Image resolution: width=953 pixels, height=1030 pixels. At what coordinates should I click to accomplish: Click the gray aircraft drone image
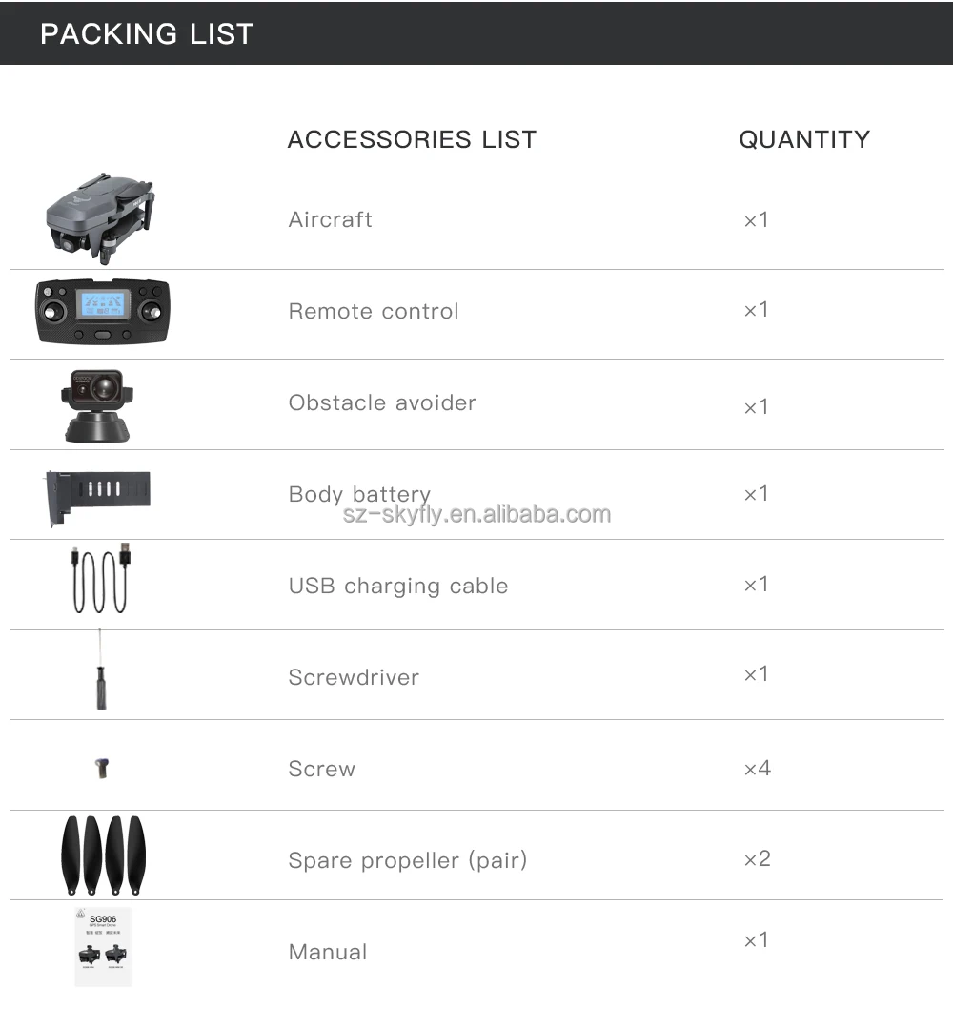(100, 218)
